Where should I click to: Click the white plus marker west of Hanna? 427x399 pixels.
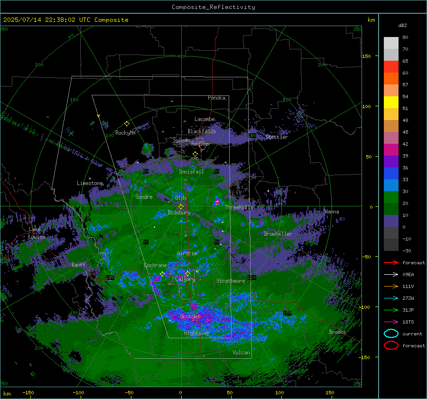point(268,191)
